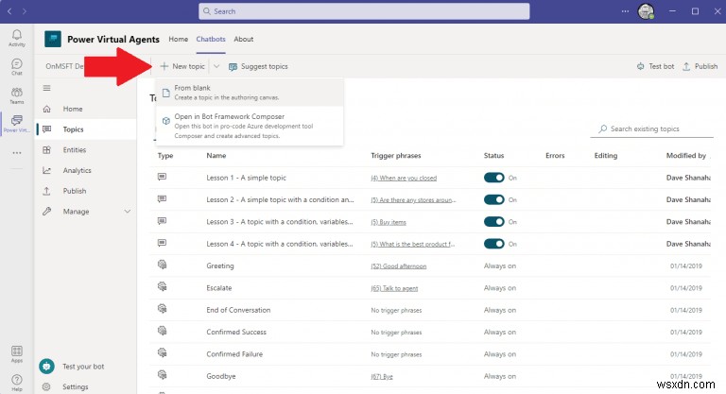Screen dimensions: 726x394
Task: Open the profile avatar in title bar
Action: [646, 11]
